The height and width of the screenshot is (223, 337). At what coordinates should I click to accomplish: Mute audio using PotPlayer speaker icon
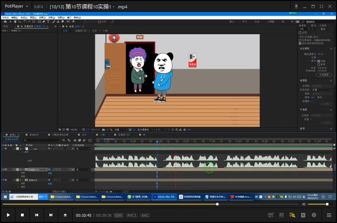pos(304,204)
